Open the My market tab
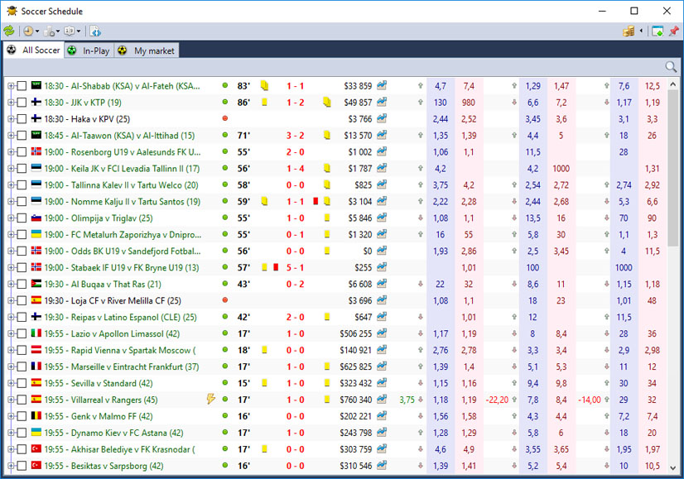Screen dimensions: 684x479 pyautogui.click(x=147, y=50)
